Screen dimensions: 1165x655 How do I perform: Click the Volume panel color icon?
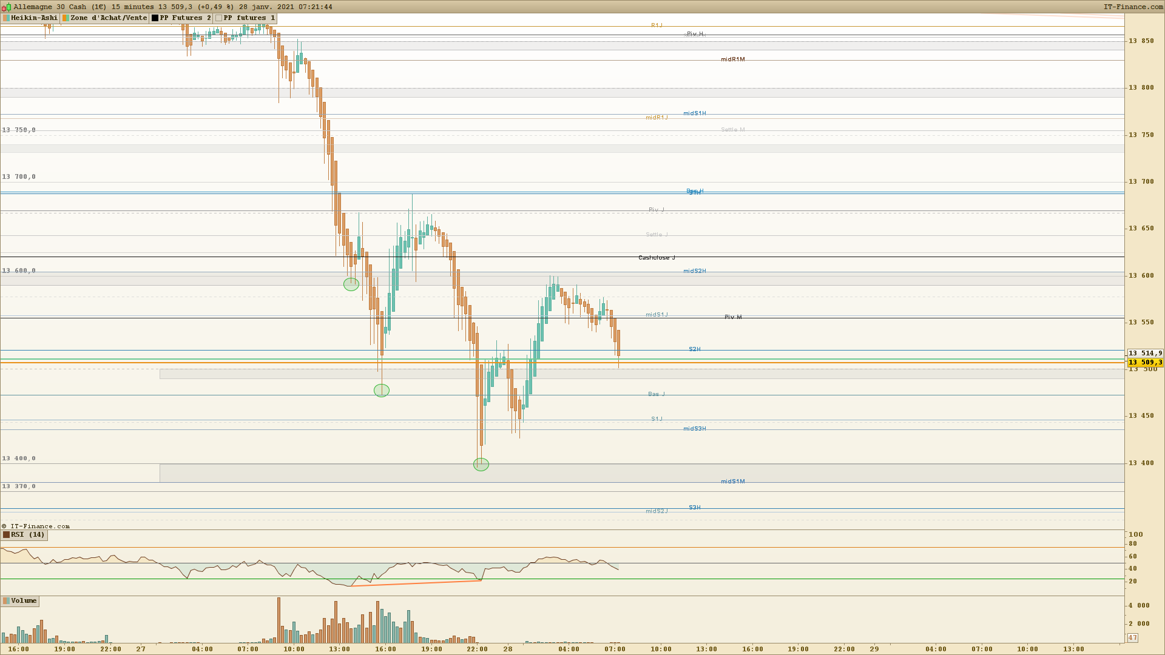click(6, 601)
